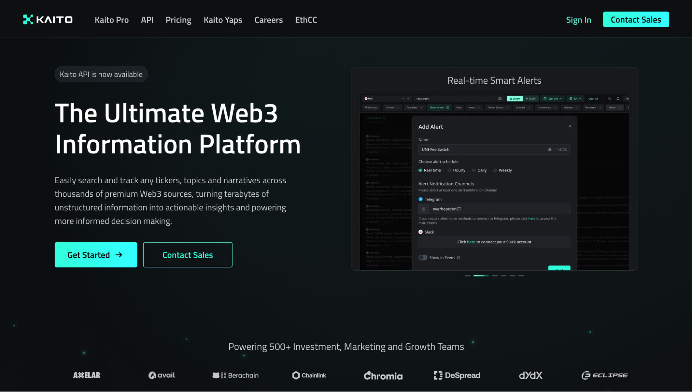Open the EN language dropdown

(x=575, y=99)
